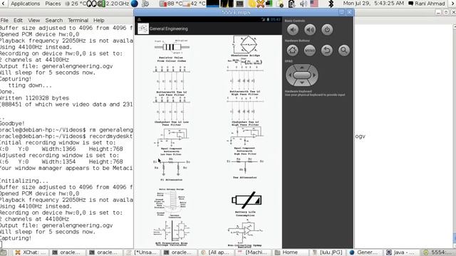Click the General Engineering title text

[169, 28]
